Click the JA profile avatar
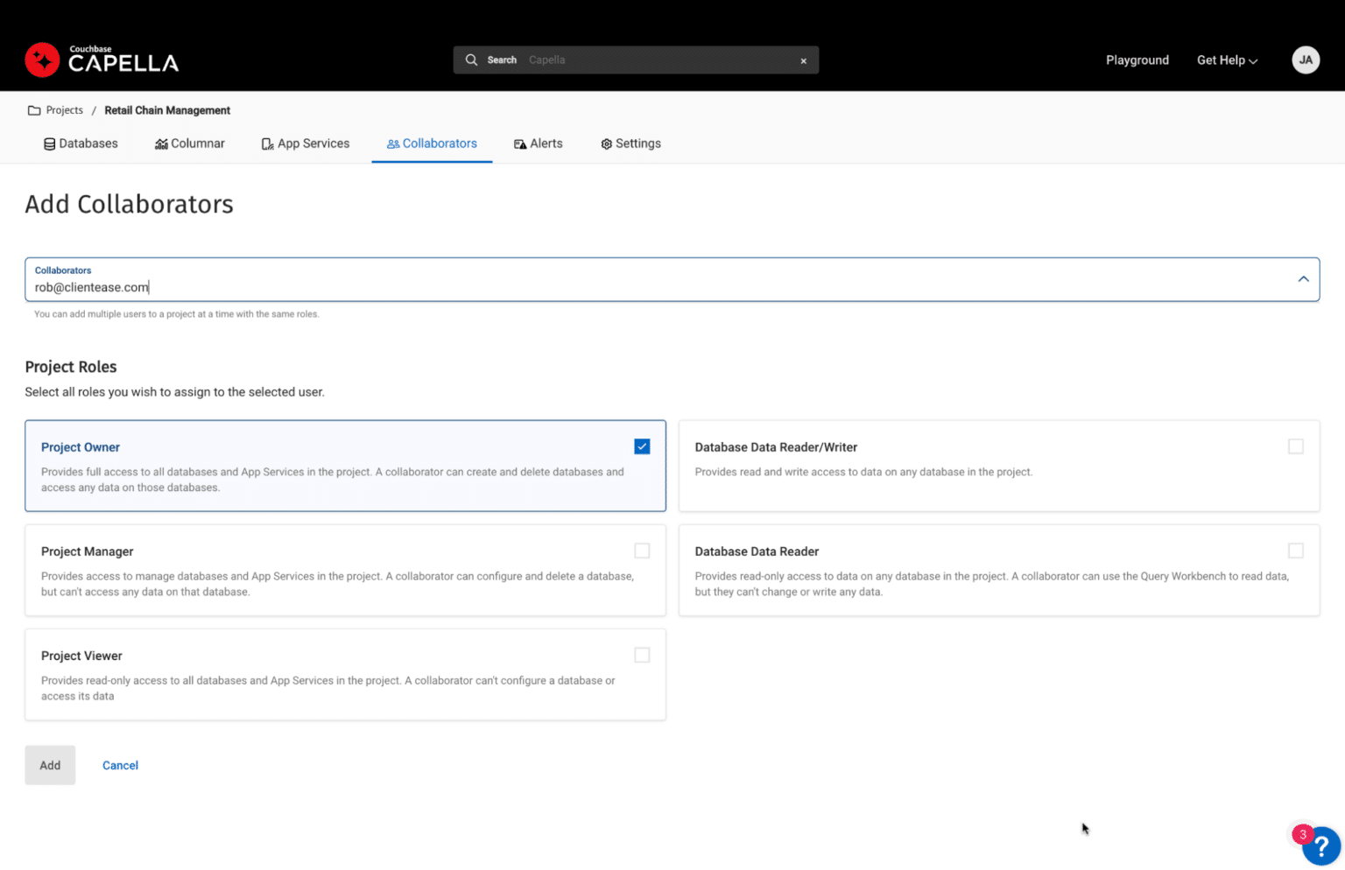 [x=1306, y=60]
